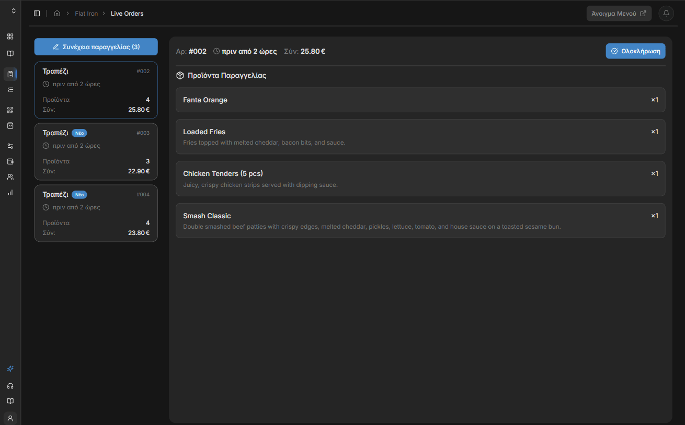Viewport: 685px width, 425px height.
Task: Select the order card #004
Action: (x=96, y=213)
